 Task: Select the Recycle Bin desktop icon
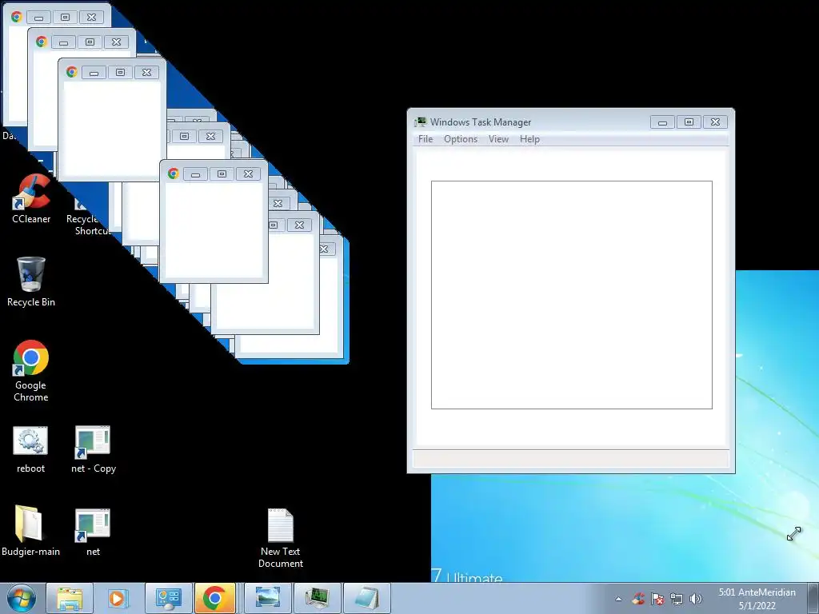31,281
